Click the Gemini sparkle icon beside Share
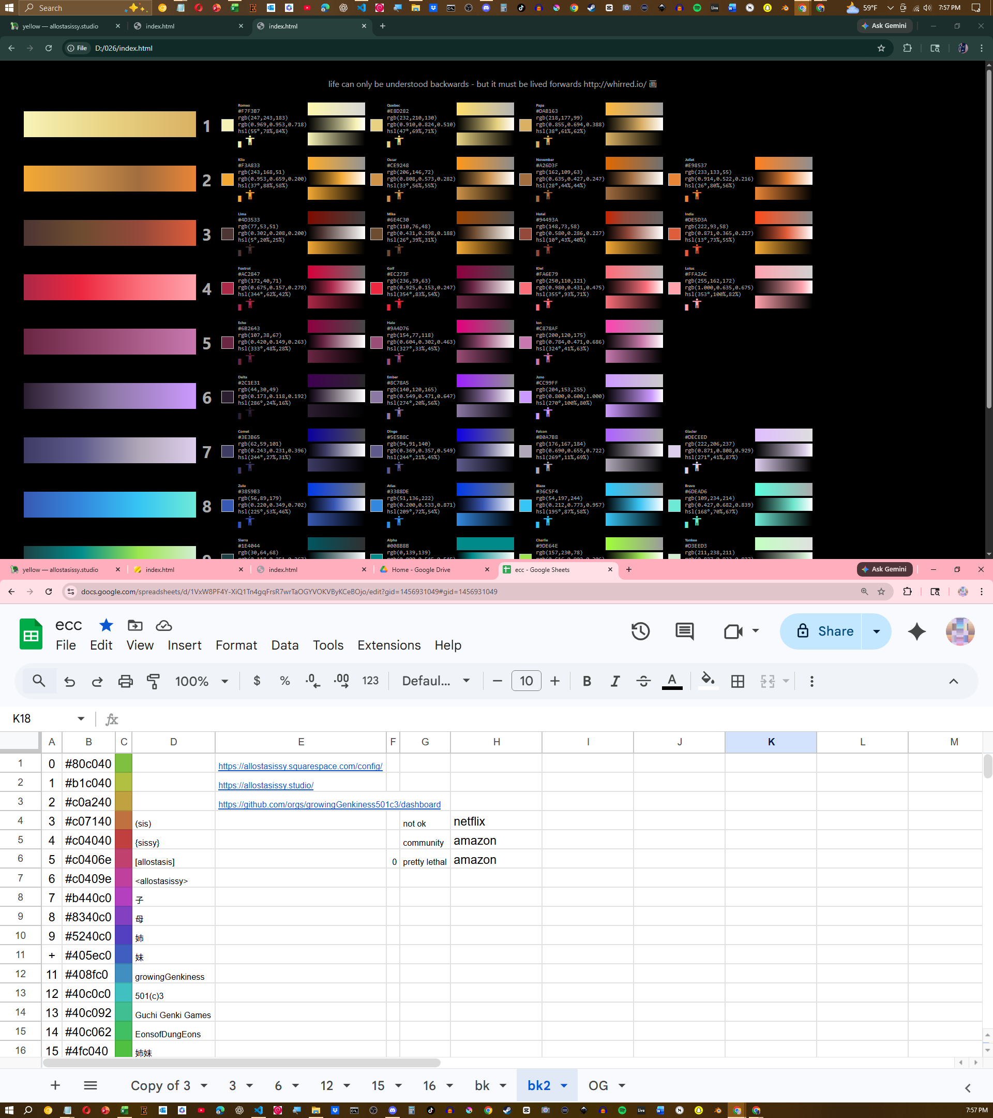The image size is (993, 1118). 916,631
